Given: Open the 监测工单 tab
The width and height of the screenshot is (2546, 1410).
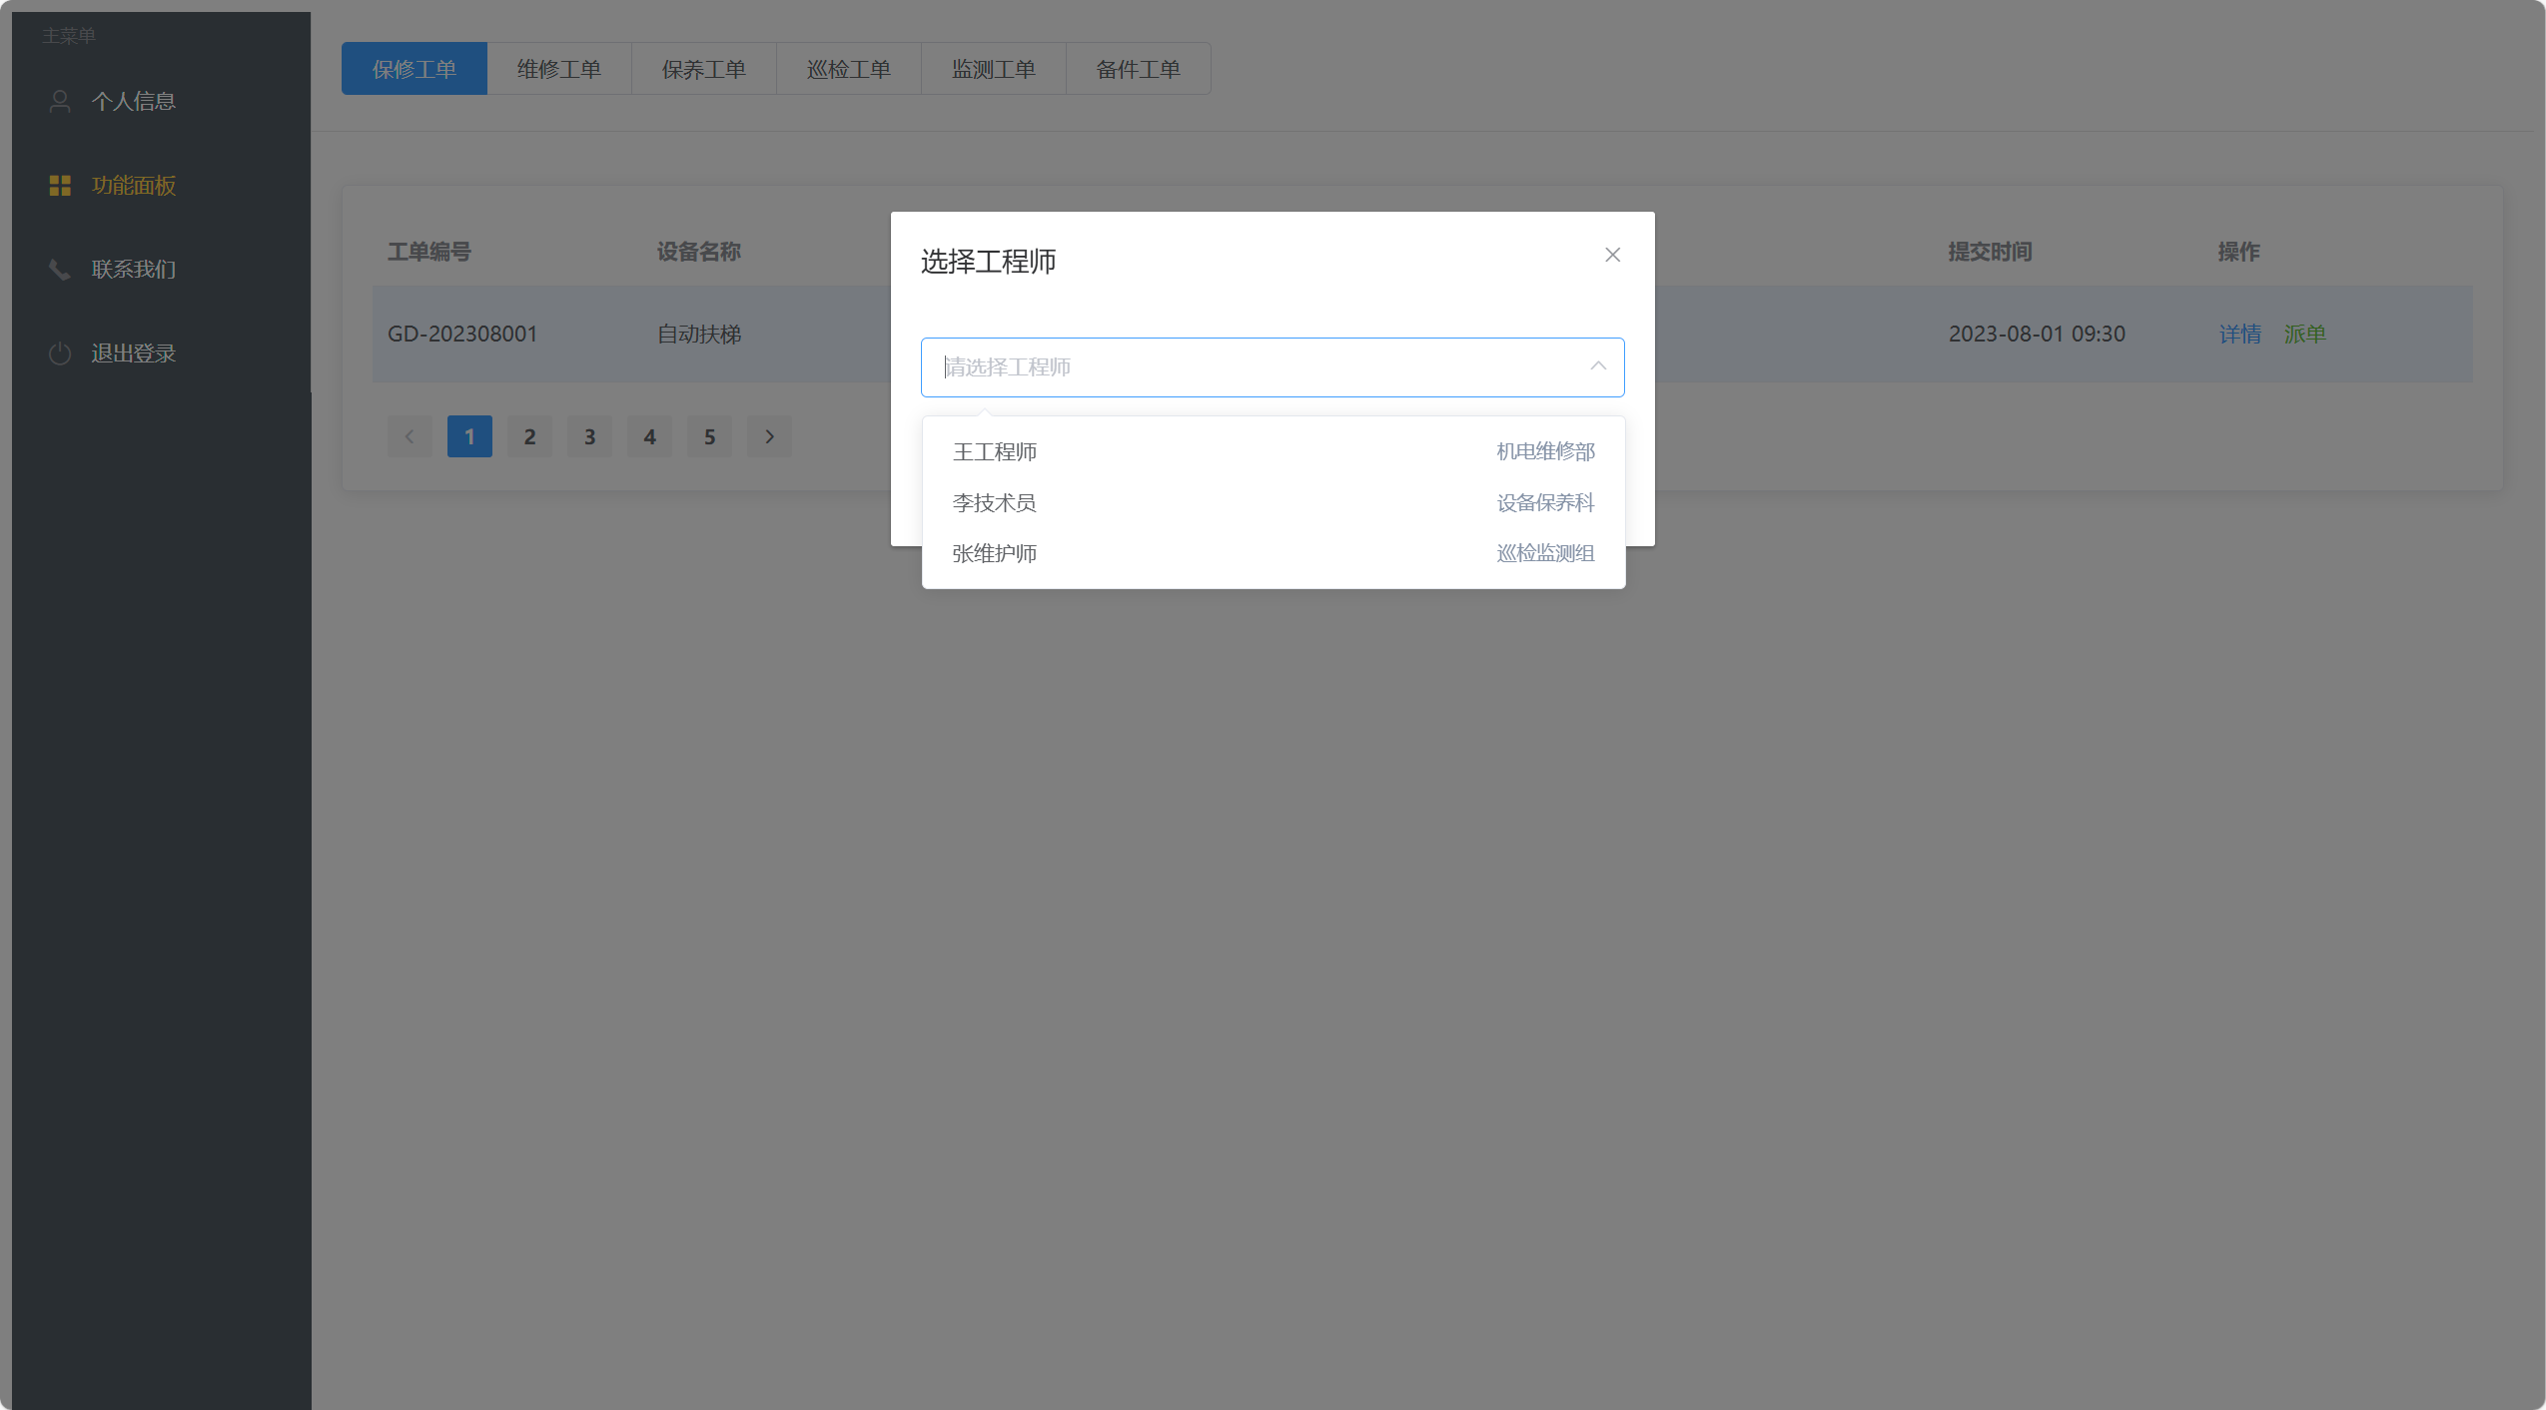Looking at the screenshot, I should (993, 69).
